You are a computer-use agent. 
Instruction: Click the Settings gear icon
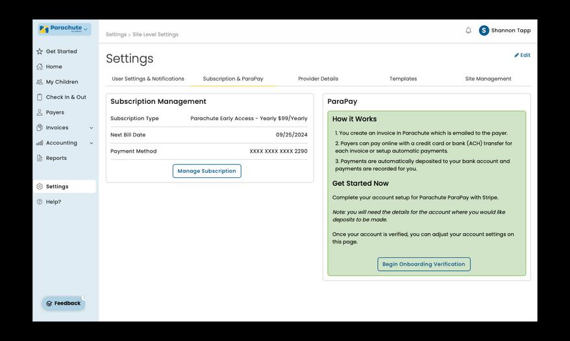coord(40,186)
